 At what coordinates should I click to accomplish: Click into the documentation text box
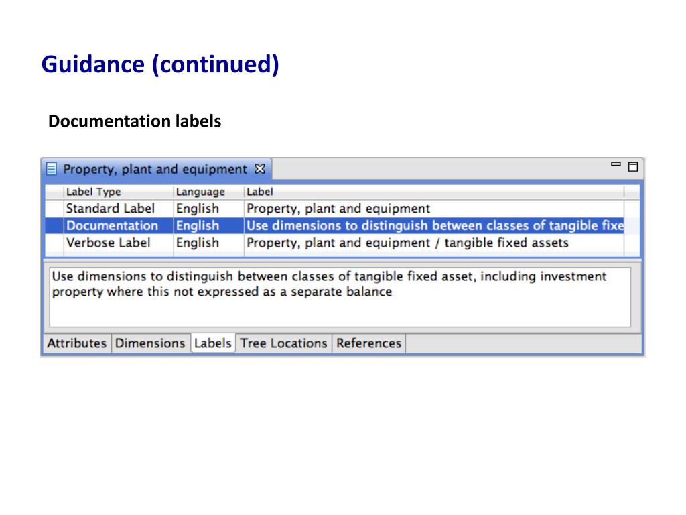pos(340,297)
